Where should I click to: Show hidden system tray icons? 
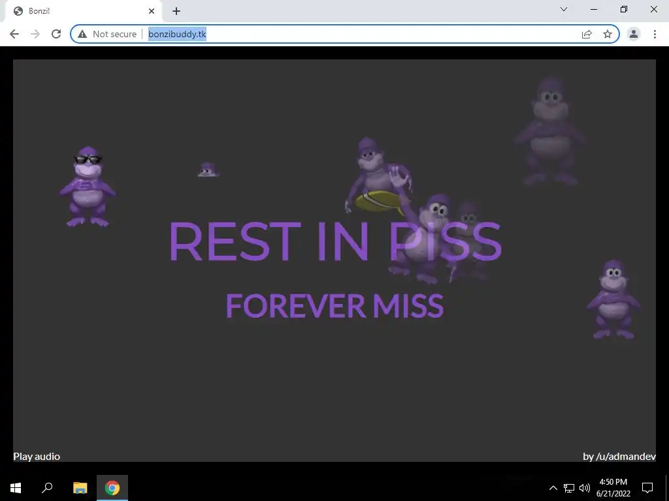click(x=553, y=488)
